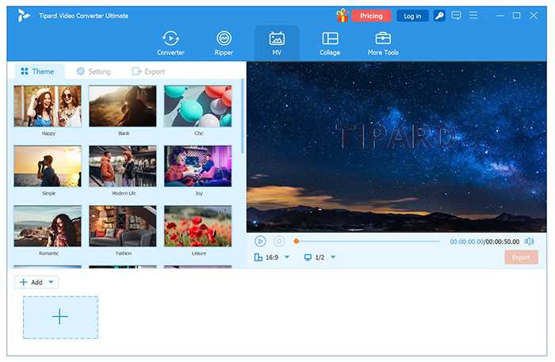The width and height of the screenshot is (555, 362).
Task: Expand the 16:9 aspect ratio dropdown
Action: 287,257
